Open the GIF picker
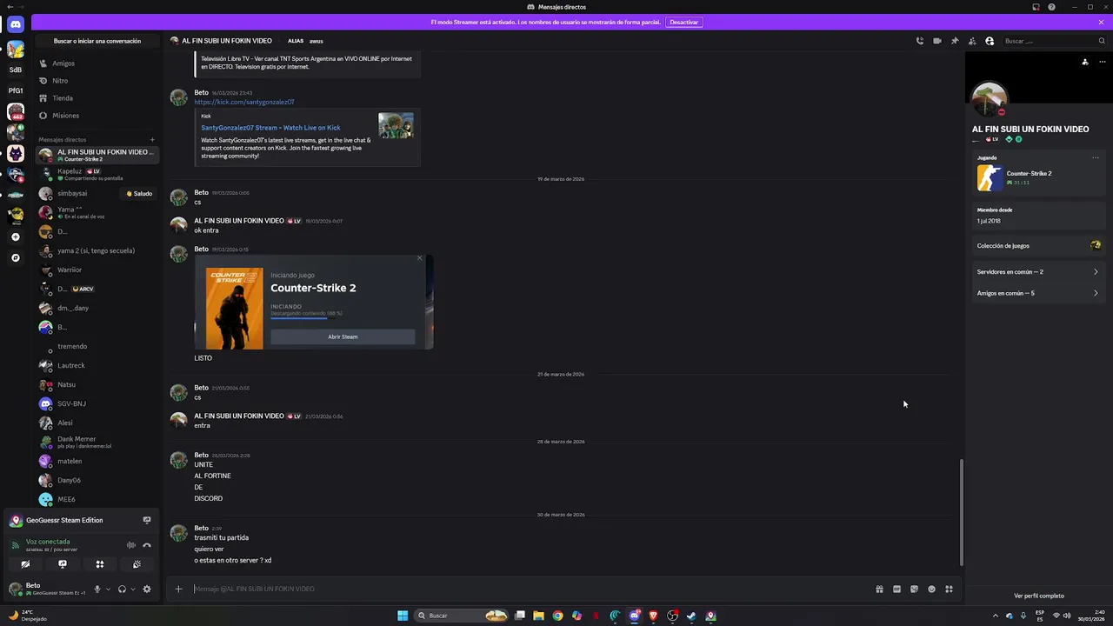Viewport: 1113px width, 626px height. (x=896, y=589)
